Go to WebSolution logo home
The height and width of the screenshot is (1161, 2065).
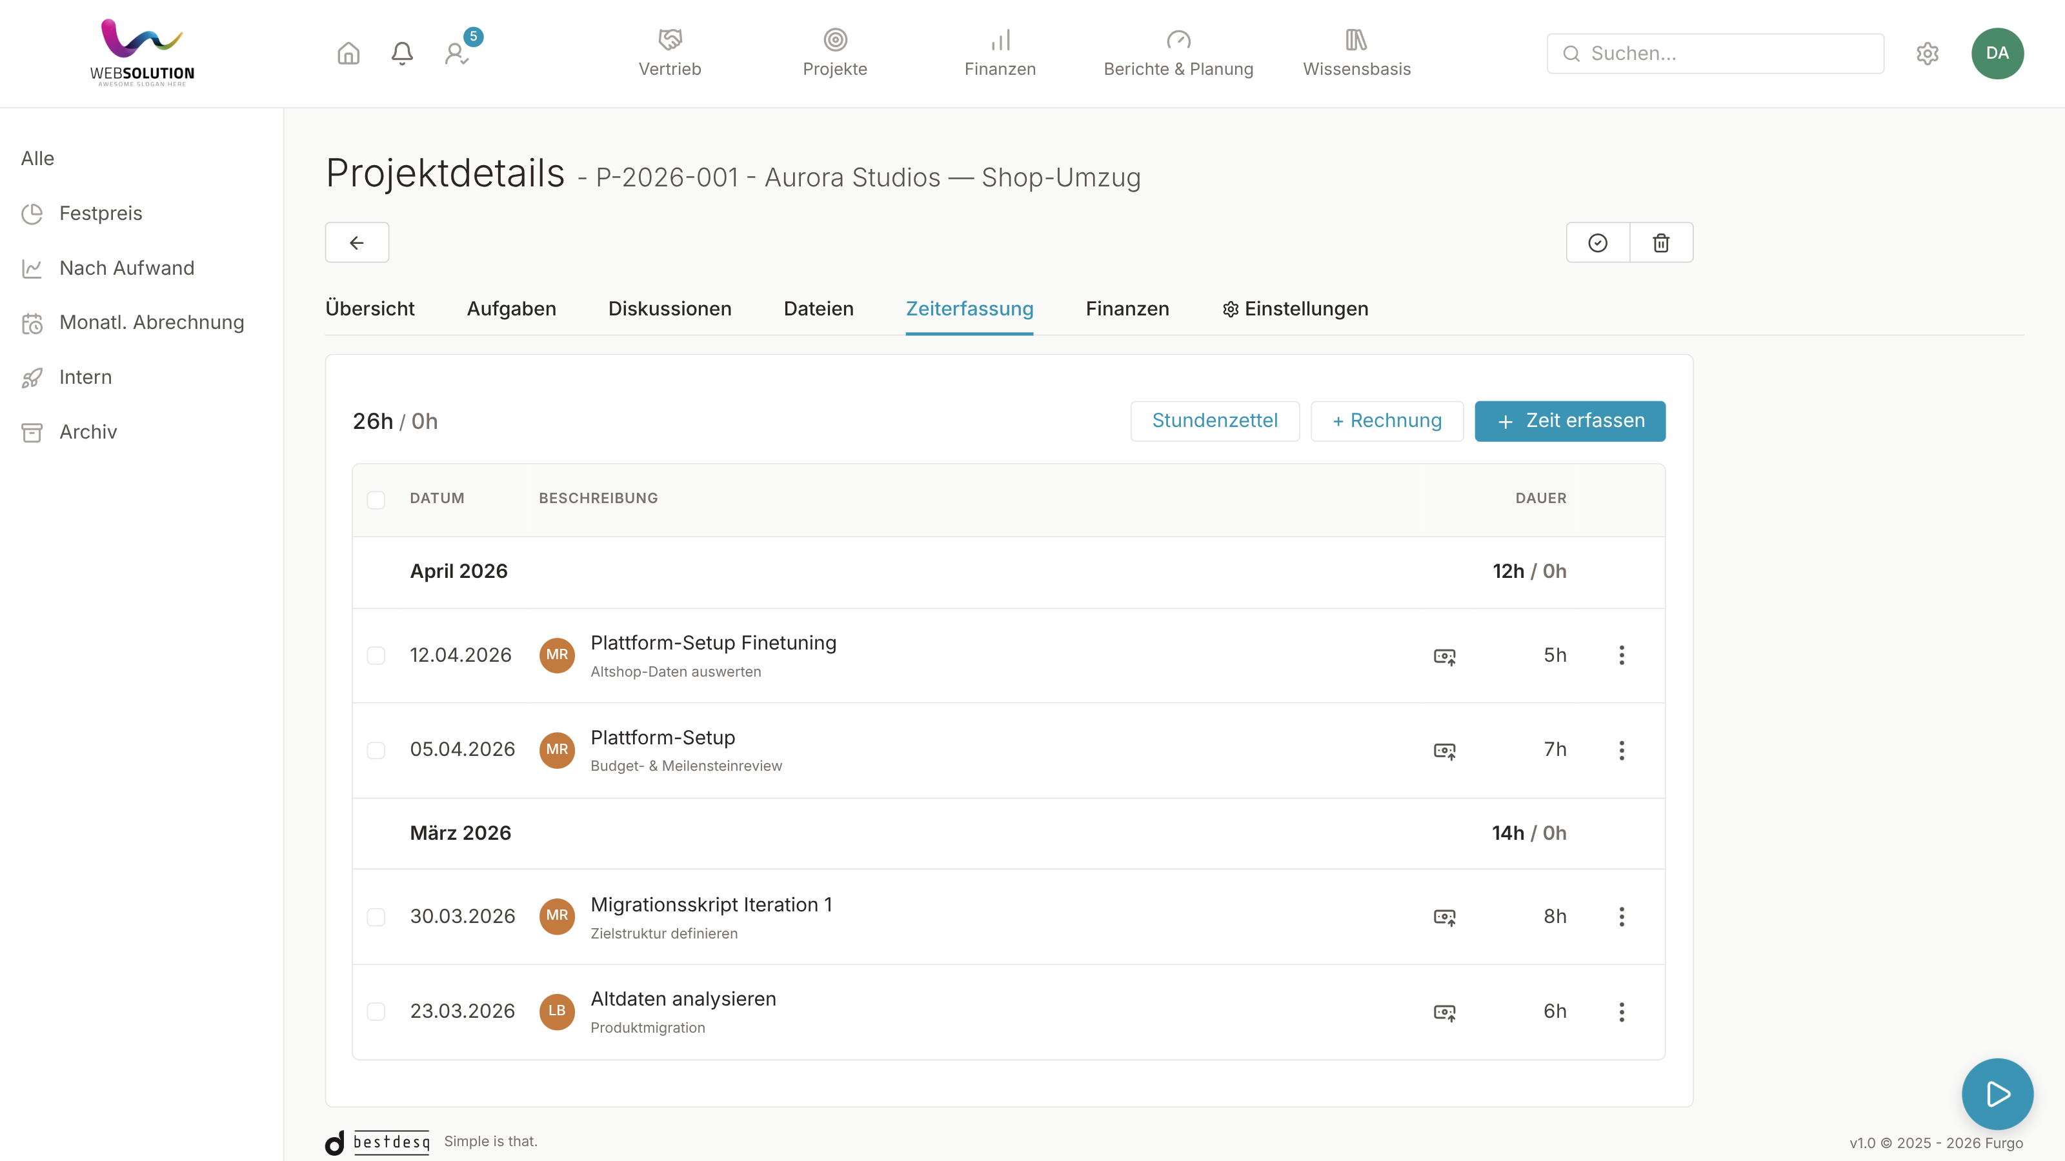142,53
